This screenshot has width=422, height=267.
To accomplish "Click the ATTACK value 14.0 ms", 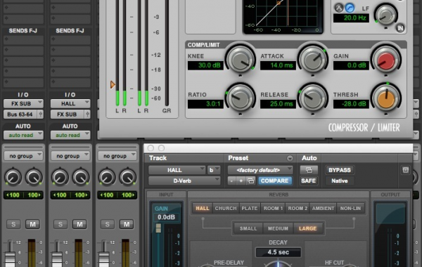I will coord(278,65).
